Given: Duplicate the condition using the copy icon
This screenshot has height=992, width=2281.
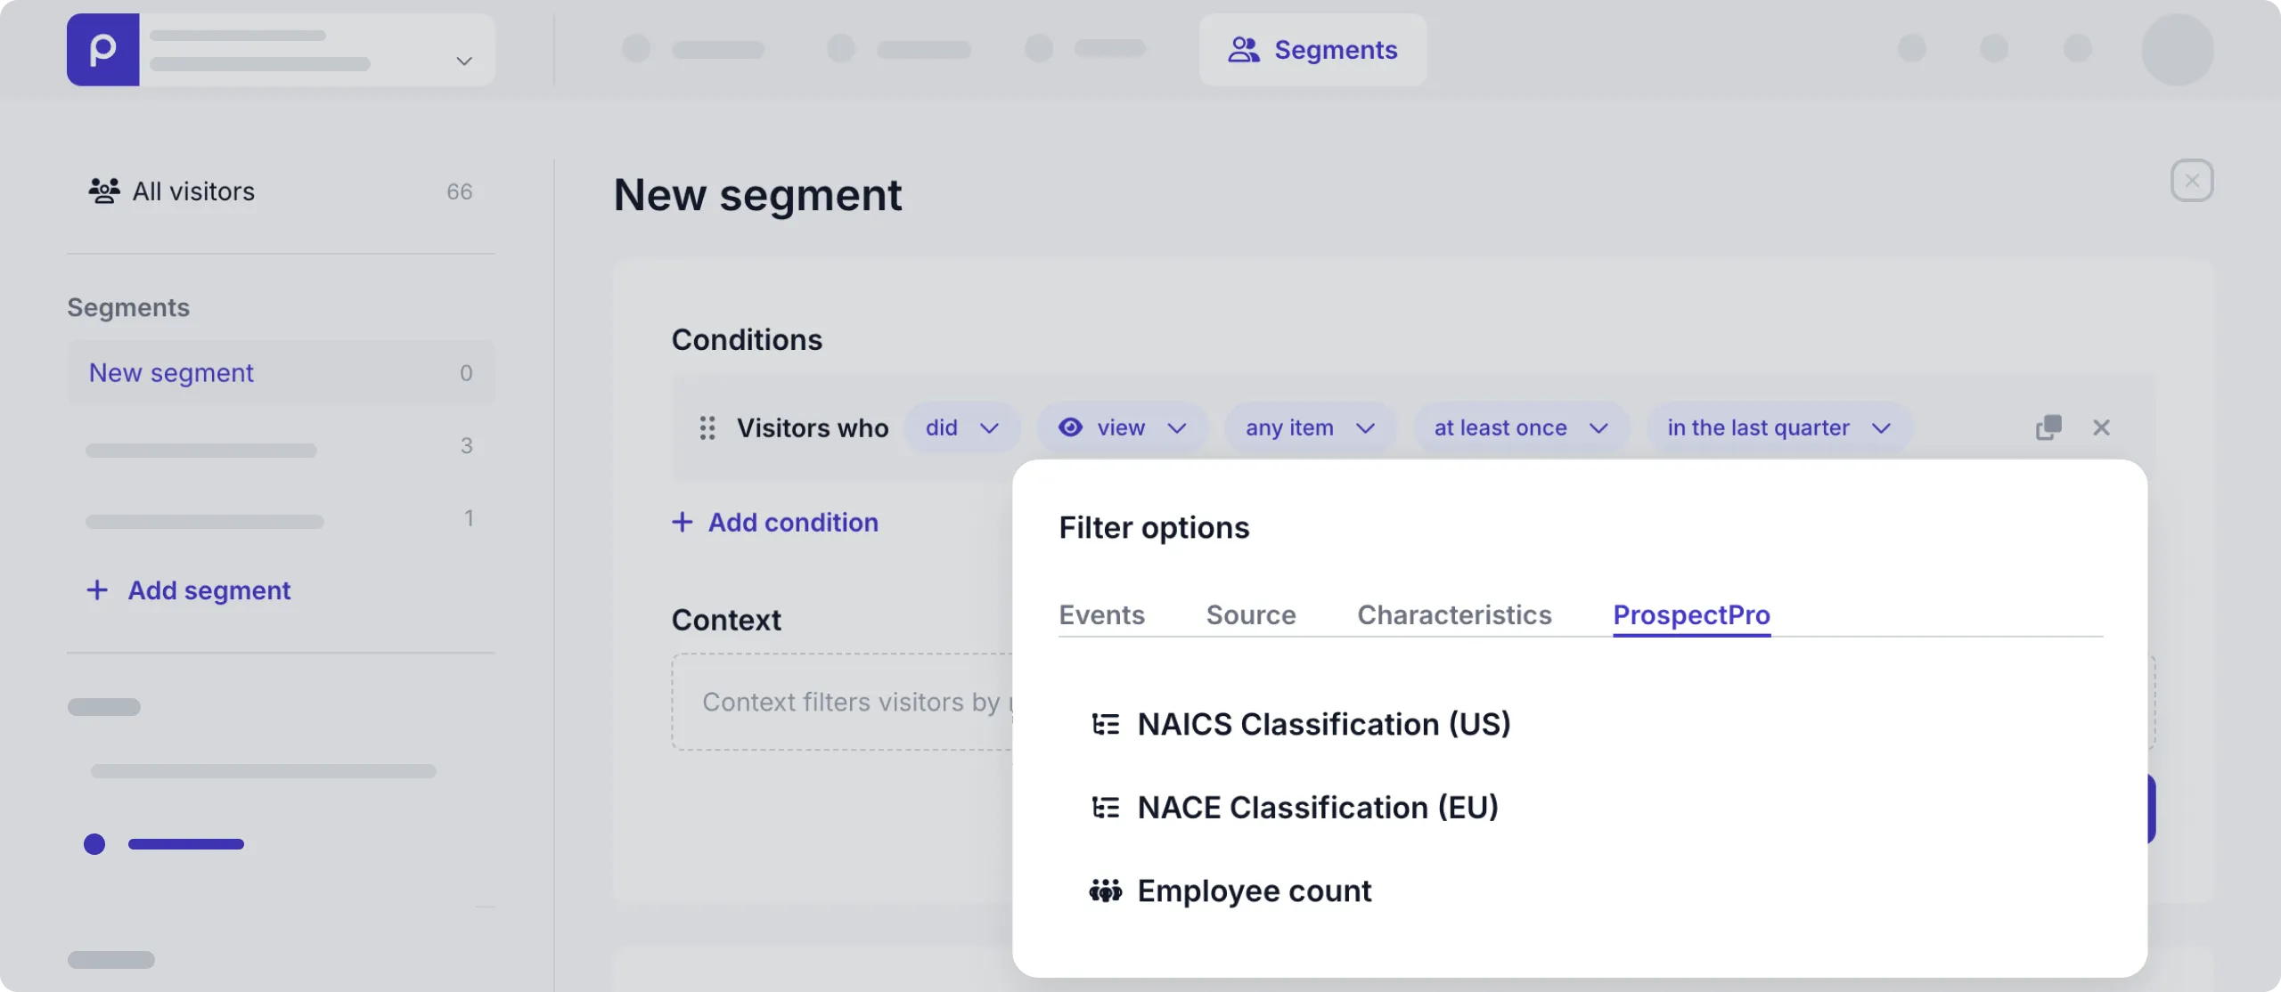Looking at the screenshot, I should [2048, 427].
